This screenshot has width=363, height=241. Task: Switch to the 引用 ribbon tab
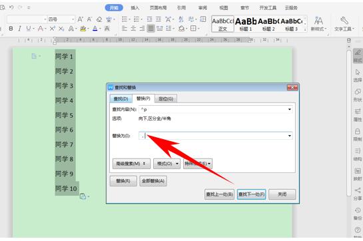point(181,7)
